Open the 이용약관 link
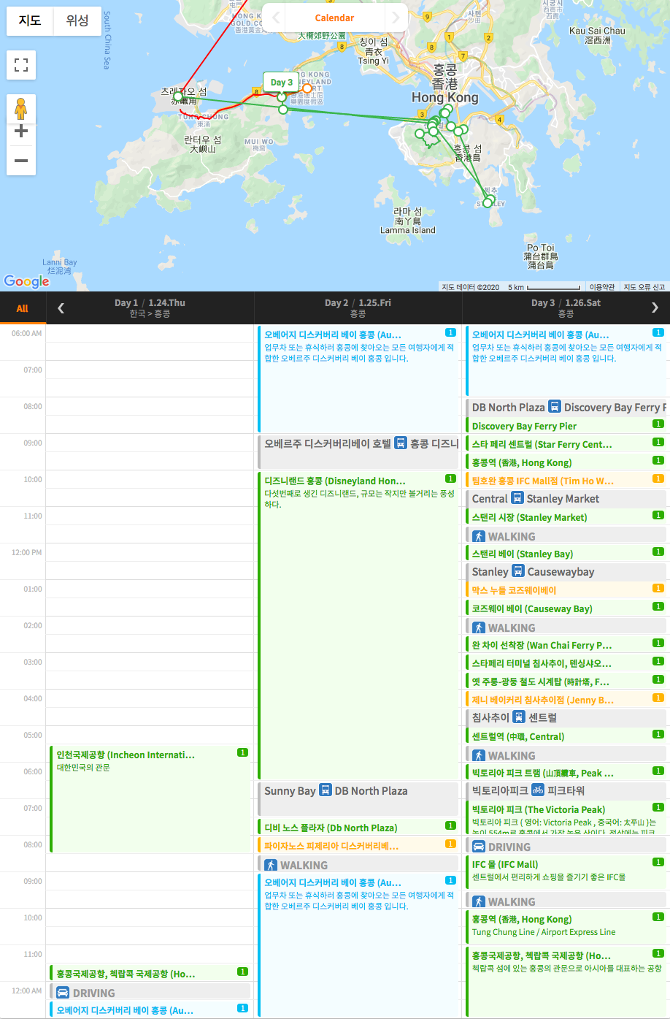 click(602, 286)
